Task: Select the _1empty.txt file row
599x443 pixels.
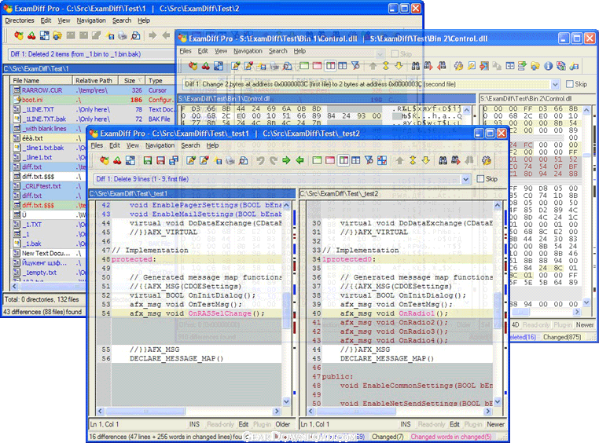Action: (49, 273)
